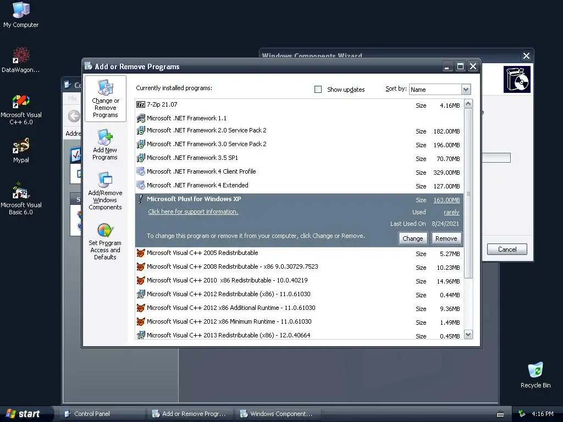Select Microsoft Visual C++ 2005 Redistributable entry
Viewport: 563px width, 422px height.
(x=299, y=253)
